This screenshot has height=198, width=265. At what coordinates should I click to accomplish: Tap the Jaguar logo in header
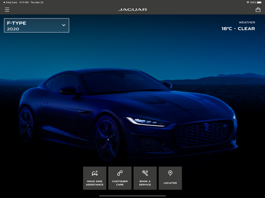pos(132,9)
